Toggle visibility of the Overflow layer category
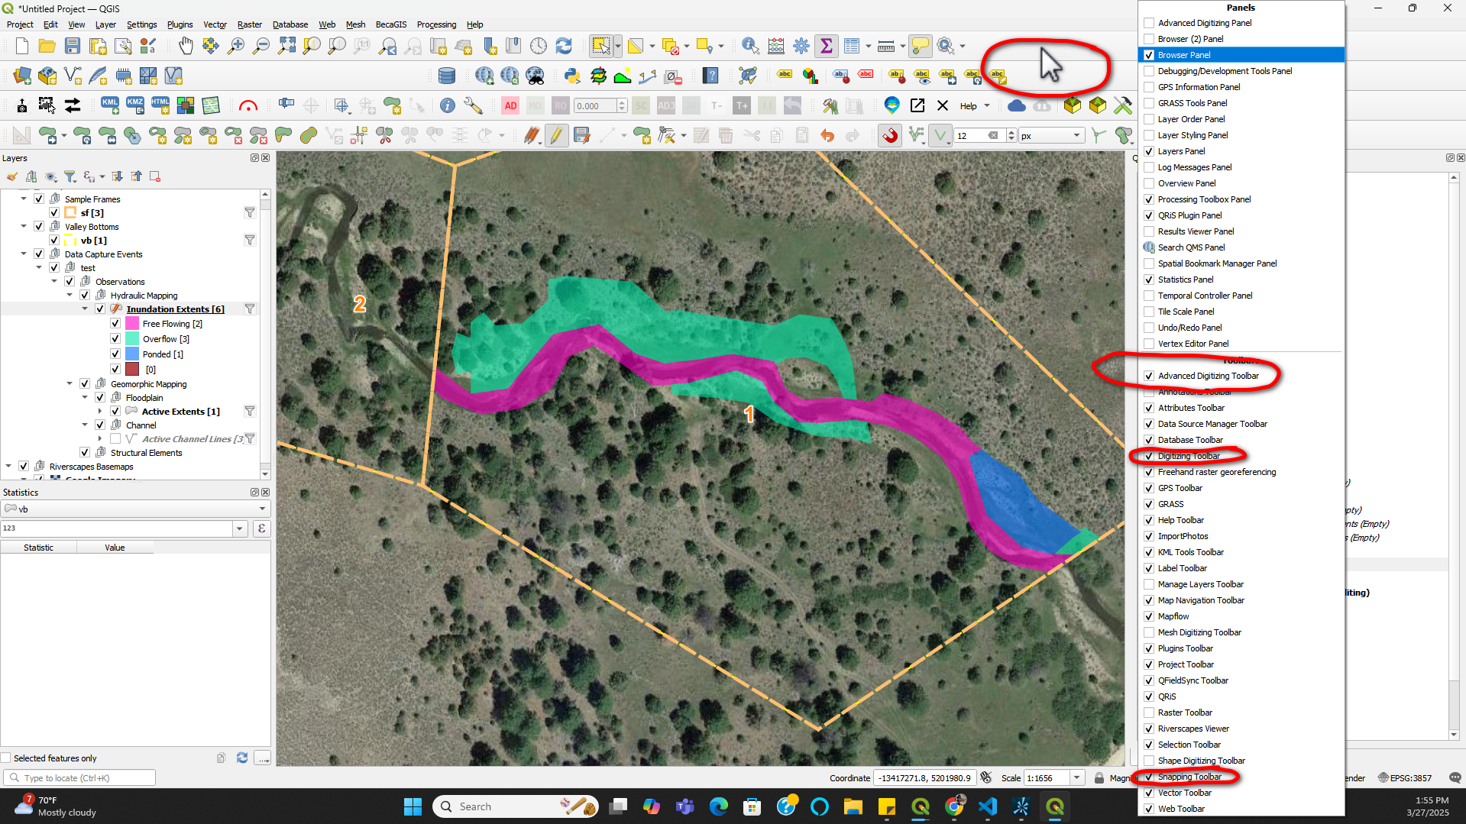 point(115,339)
